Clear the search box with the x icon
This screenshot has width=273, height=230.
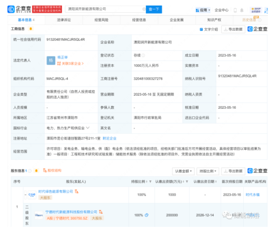(x=144, y=9)
